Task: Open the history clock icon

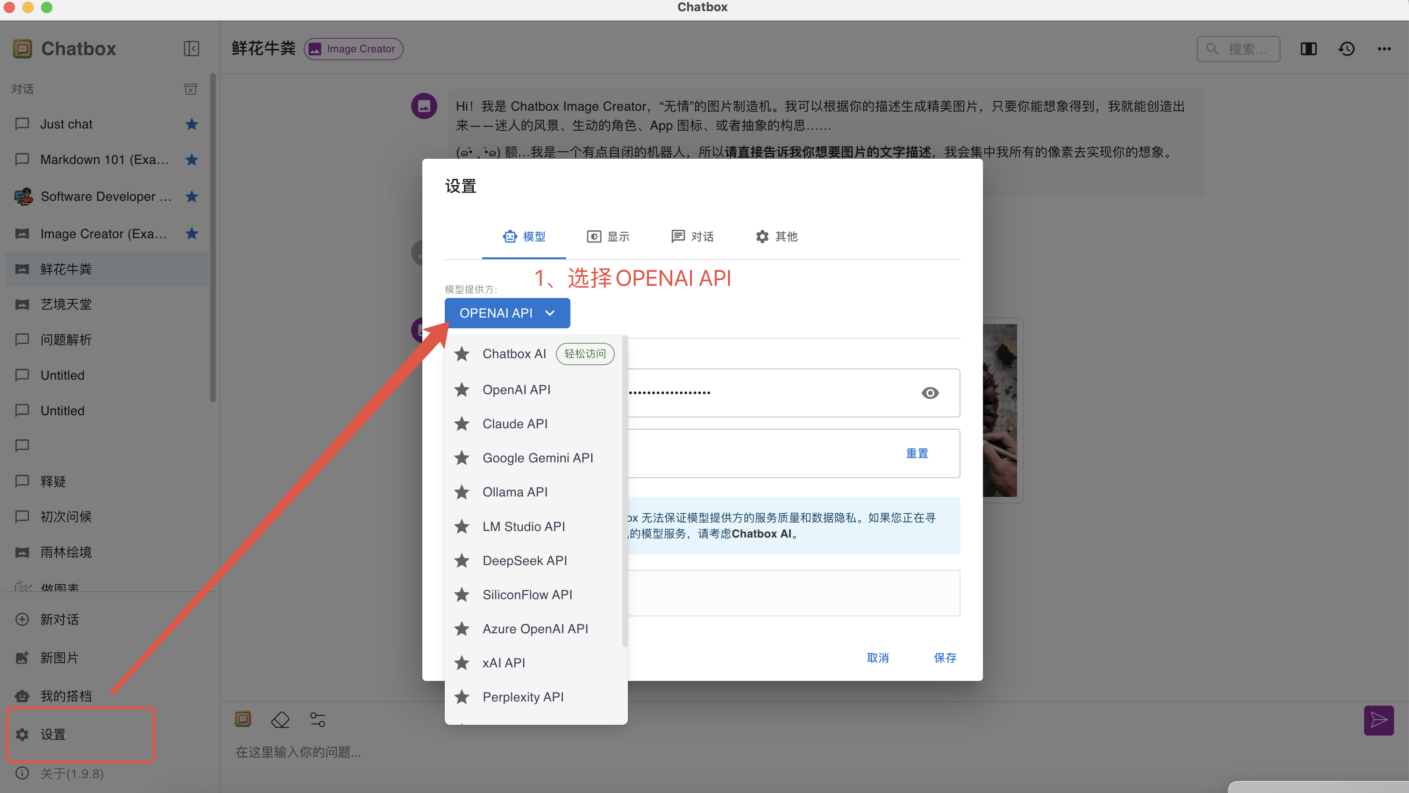Action: pyautogui.click(x=1347, y=49)
